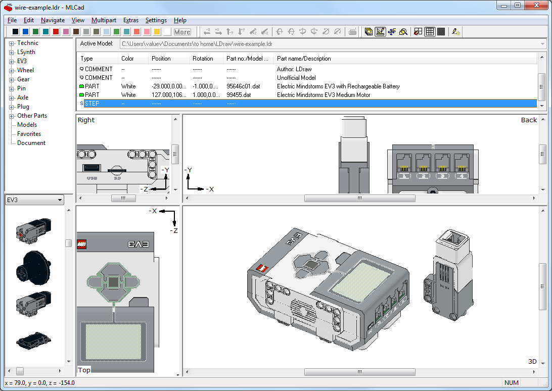
Task: Click the Rotation column header
Action: coord(206,59)
